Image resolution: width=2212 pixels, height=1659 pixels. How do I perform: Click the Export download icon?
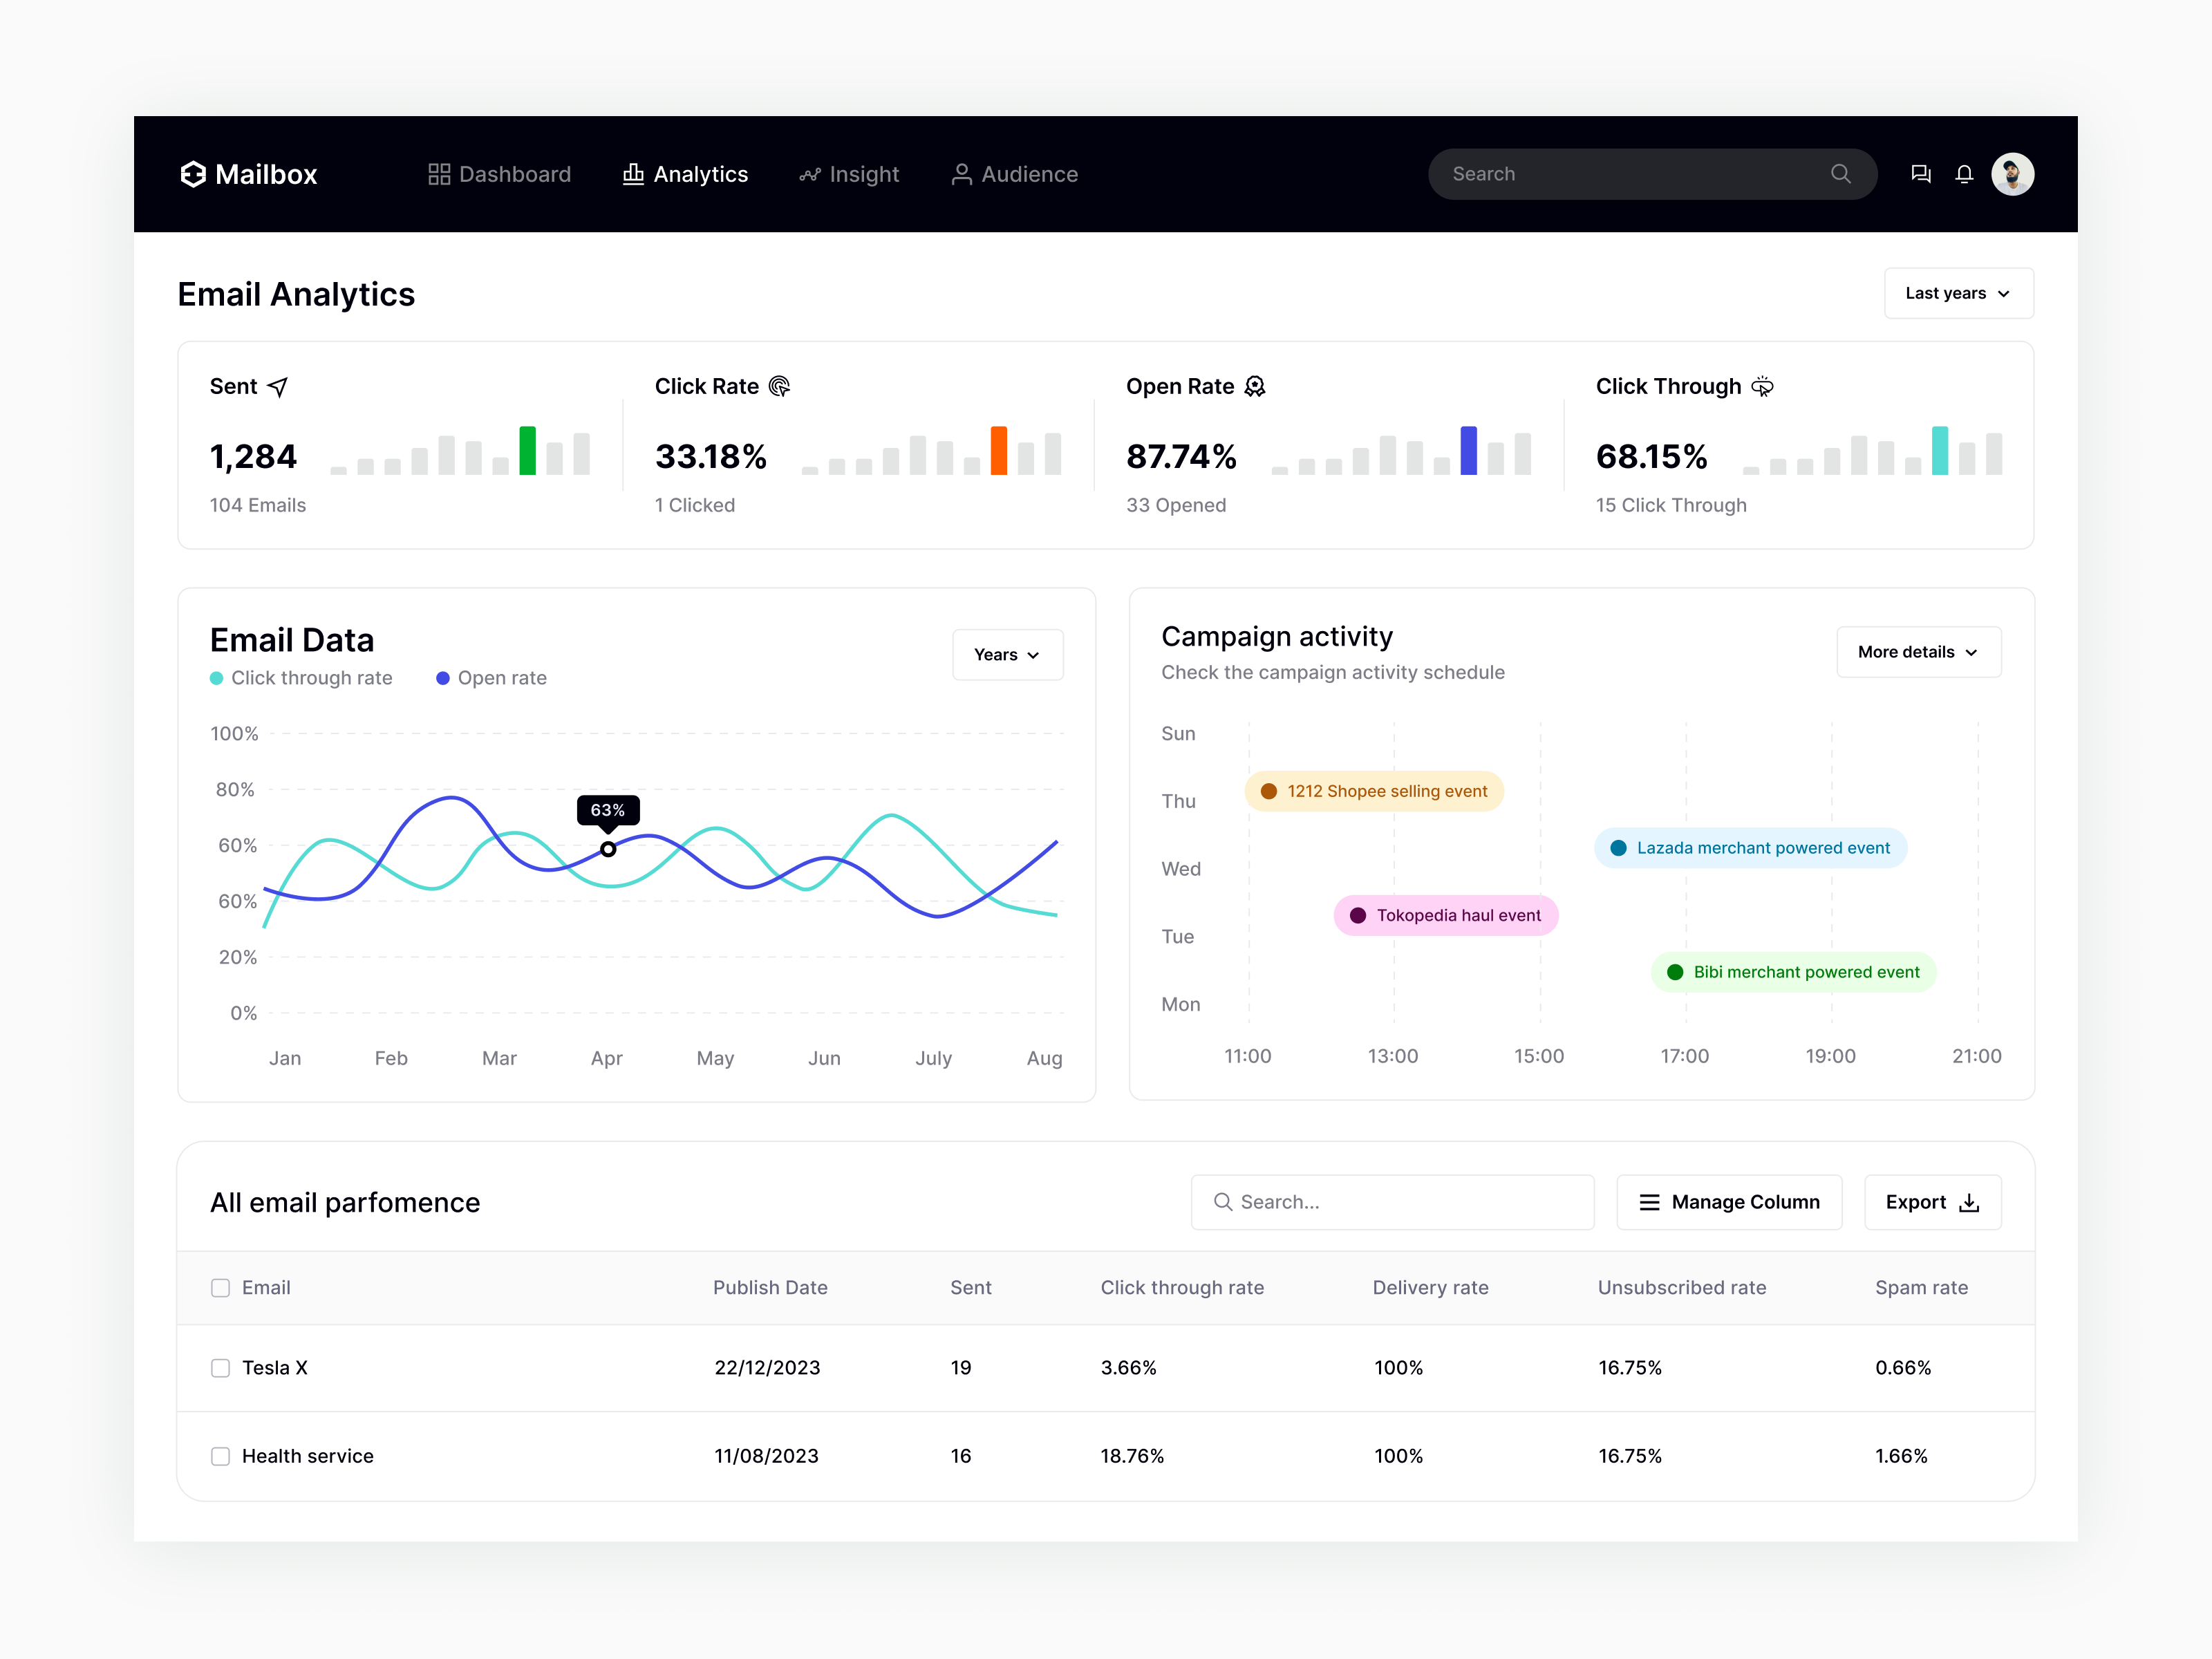[1968, 1202]
